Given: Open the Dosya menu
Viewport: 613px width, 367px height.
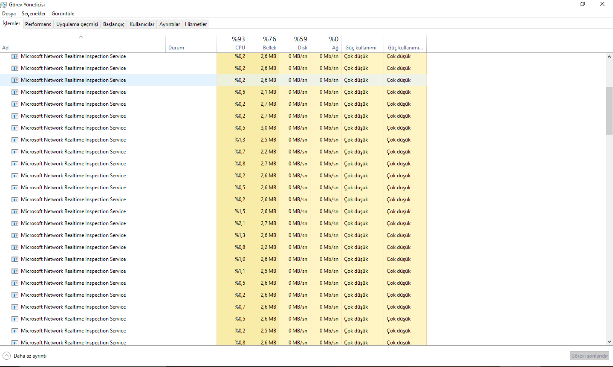Looking at the screenshot, I should (9, 14).
